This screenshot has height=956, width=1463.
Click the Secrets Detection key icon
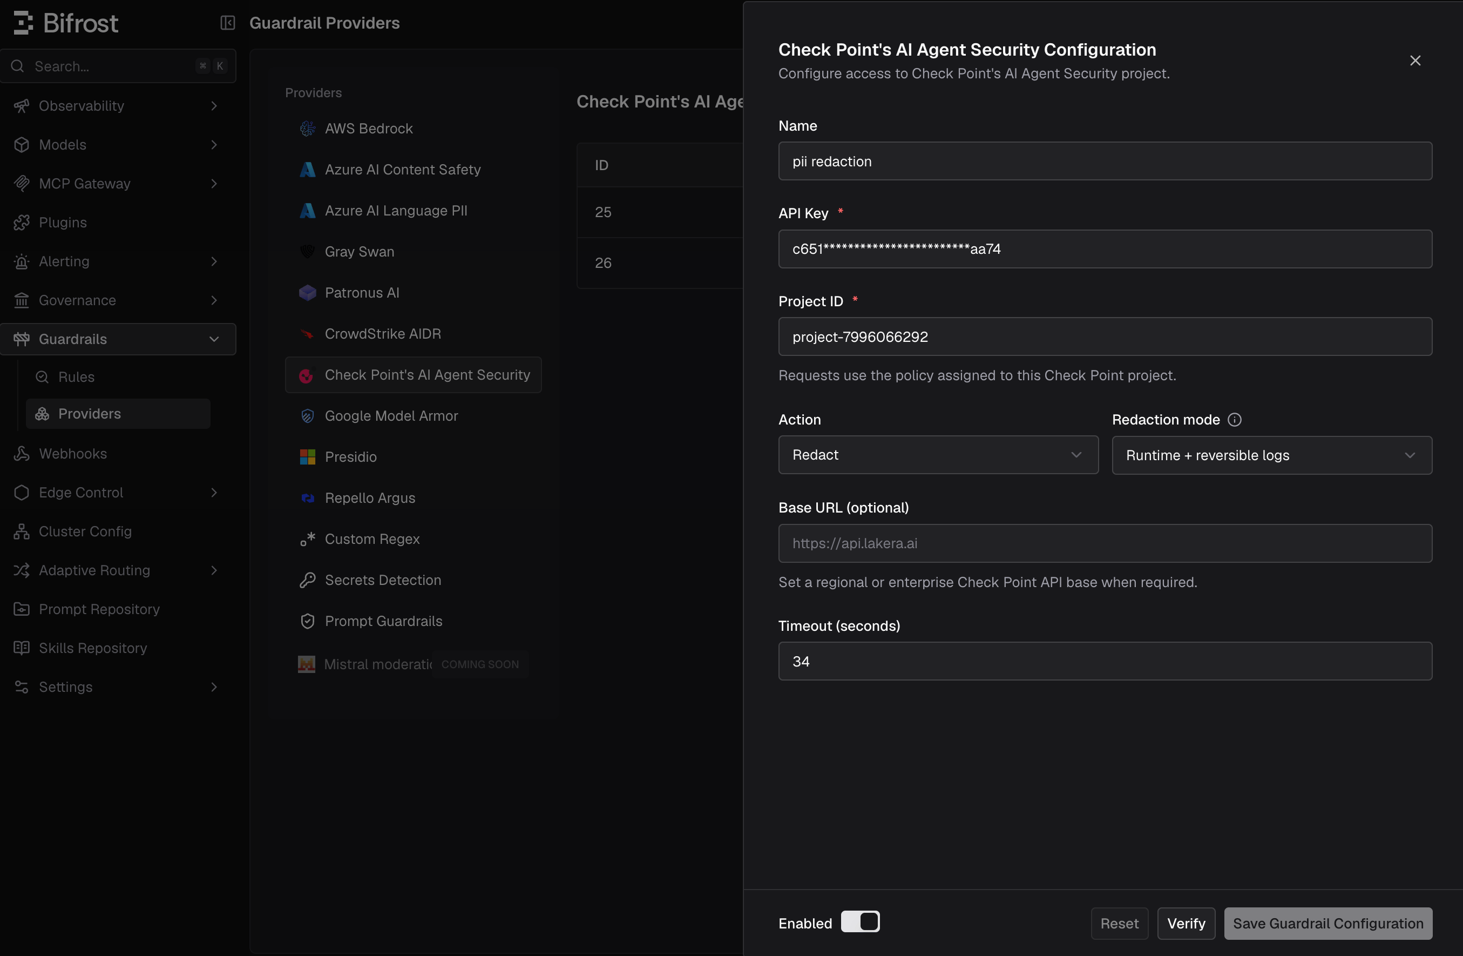tap(307, 580)
